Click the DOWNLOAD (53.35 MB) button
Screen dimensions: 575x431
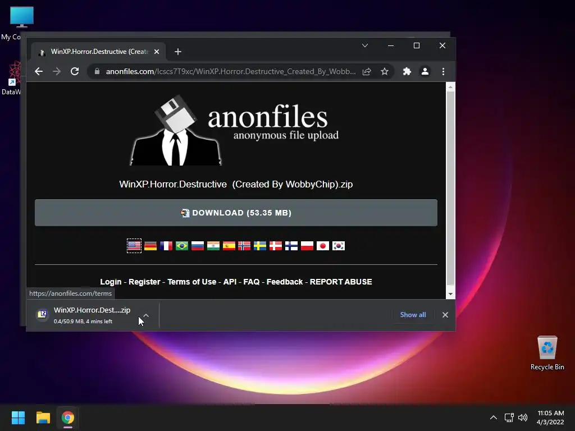(x=236, y=213)
